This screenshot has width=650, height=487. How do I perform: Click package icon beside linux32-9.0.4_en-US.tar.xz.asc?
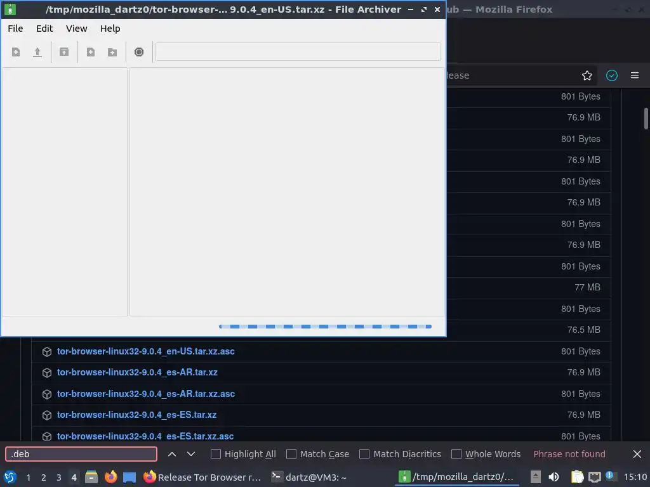tap(47, 351)
